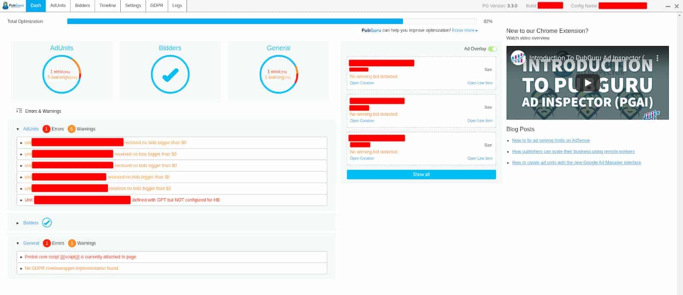Image resolution: width=683 pixels, height=295 pixels.
Task: Click Open Line Item in third ad card
Action: click(480, 158)
